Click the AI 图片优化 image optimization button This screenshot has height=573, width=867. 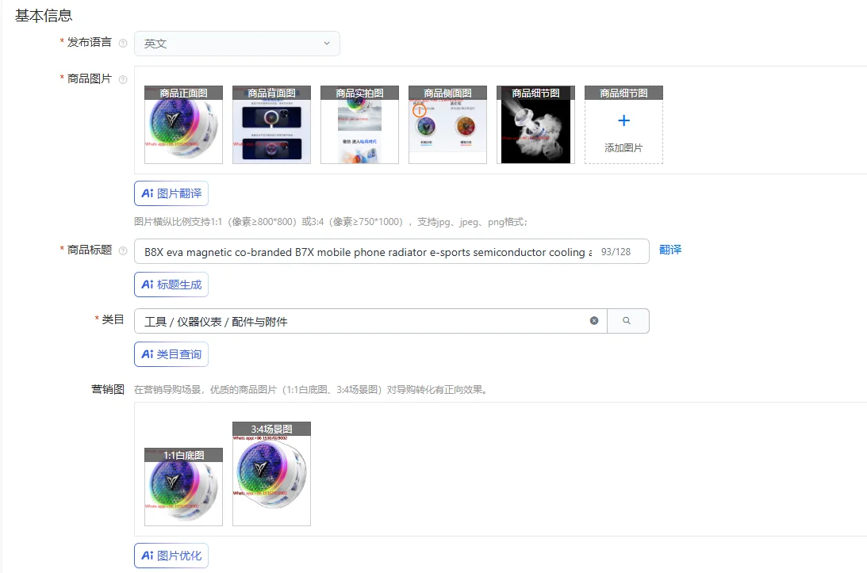[171, 555]
